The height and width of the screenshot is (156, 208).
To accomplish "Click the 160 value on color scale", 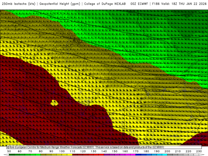I will (x=125, y=151).
